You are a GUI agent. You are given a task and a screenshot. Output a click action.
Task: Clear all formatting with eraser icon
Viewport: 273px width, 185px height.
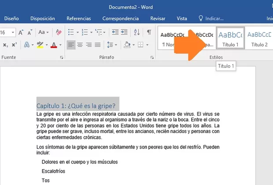pos(59,32)
